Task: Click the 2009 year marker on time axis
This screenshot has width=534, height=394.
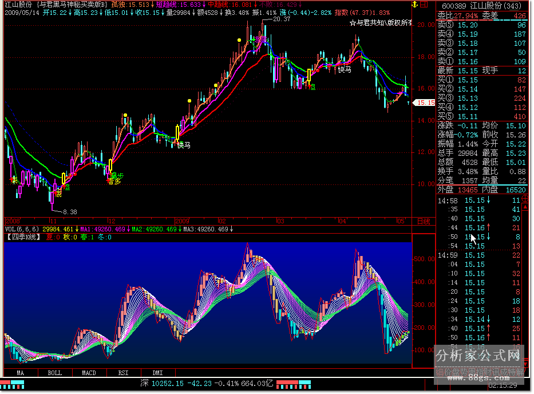Action: [x=182, y=221]
